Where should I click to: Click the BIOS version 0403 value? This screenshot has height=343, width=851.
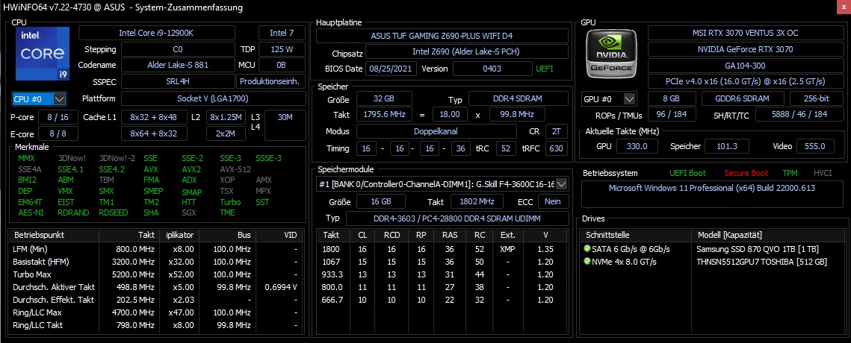[x=492, y=69]
